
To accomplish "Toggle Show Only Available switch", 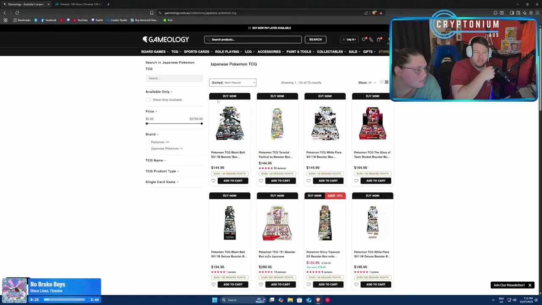I will click(149, 100).
